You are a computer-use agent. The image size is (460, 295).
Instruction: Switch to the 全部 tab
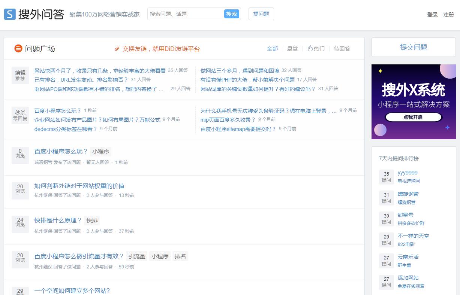(x=272, y=49)
